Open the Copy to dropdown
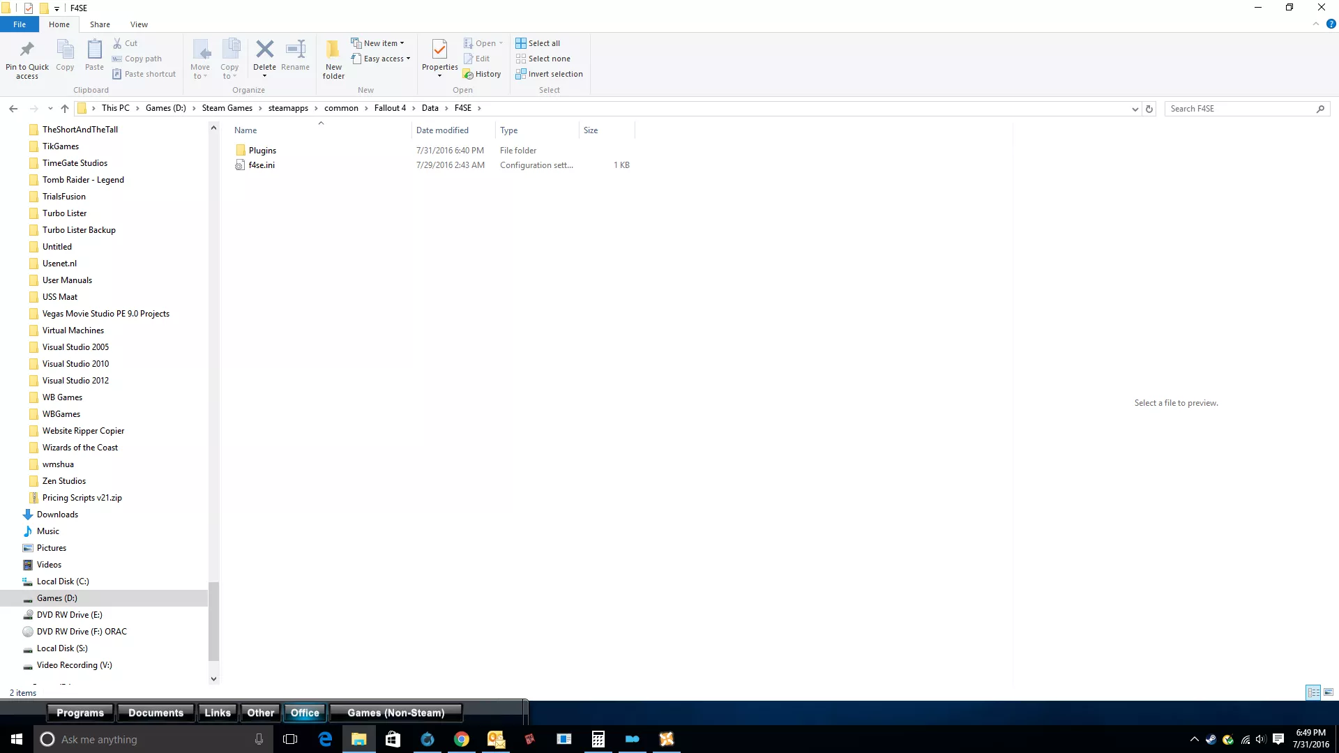1339x753 pixels. tap(229, 72)
